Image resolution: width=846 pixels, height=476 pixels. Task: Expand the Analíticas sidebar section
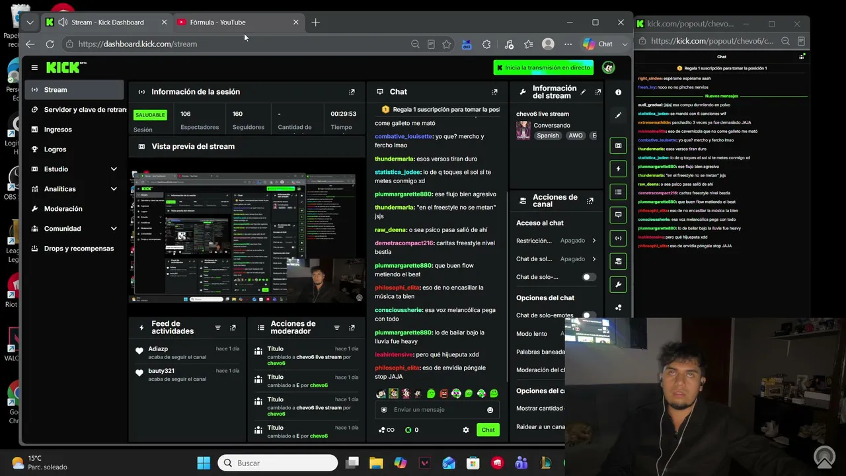[114, 189]
